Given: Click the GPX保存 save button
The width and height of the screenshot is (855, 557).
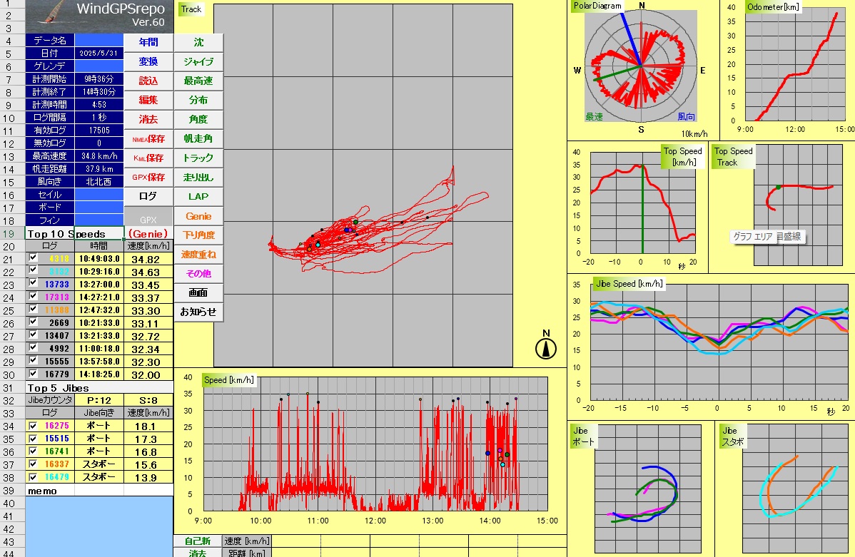Looking at the screenshot, I should coord(148,177).
